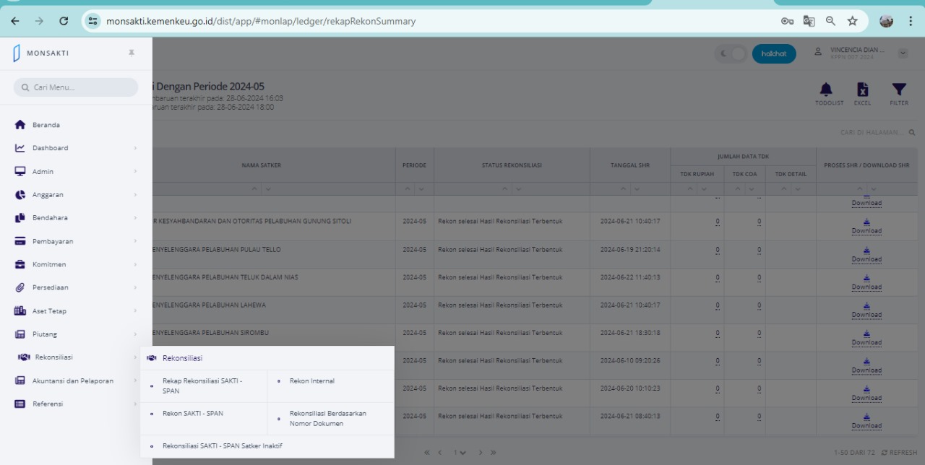Click the TODOLIST bell icon

pyautogui.click(x=825, y=90)
